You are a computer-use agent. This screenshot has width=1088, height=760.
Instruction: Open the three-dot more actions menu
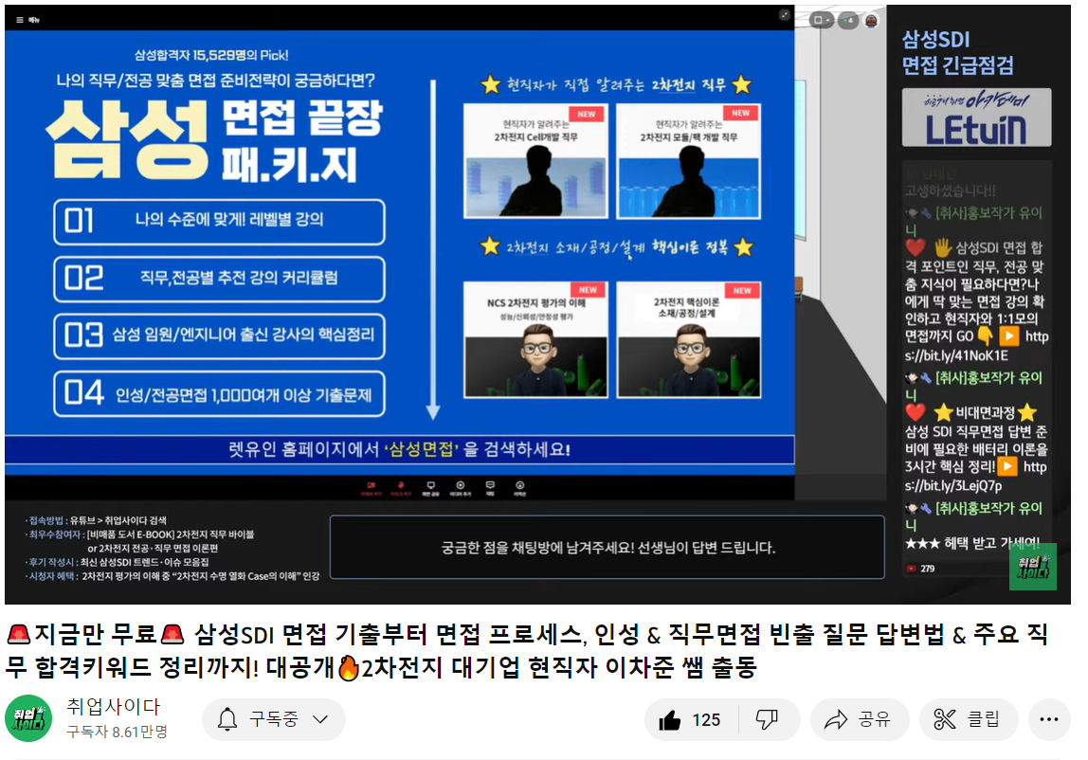click(1048, 720)
